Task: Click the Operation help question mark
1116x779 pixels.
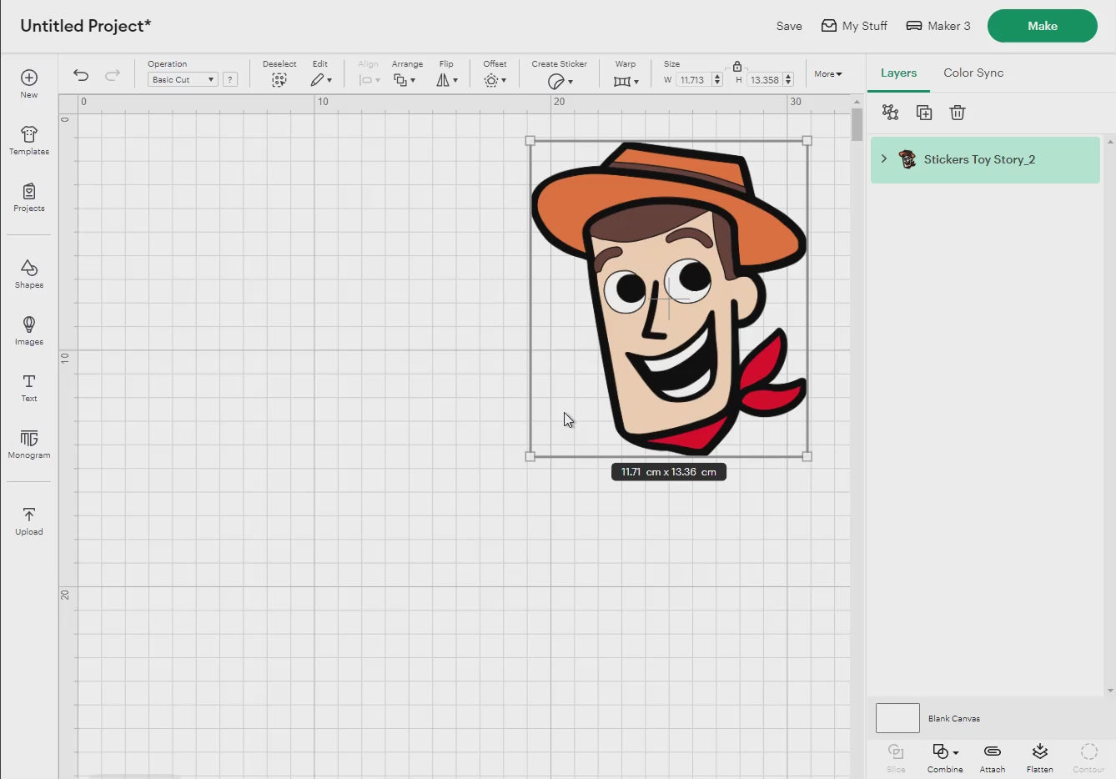Action: point(230,79)
